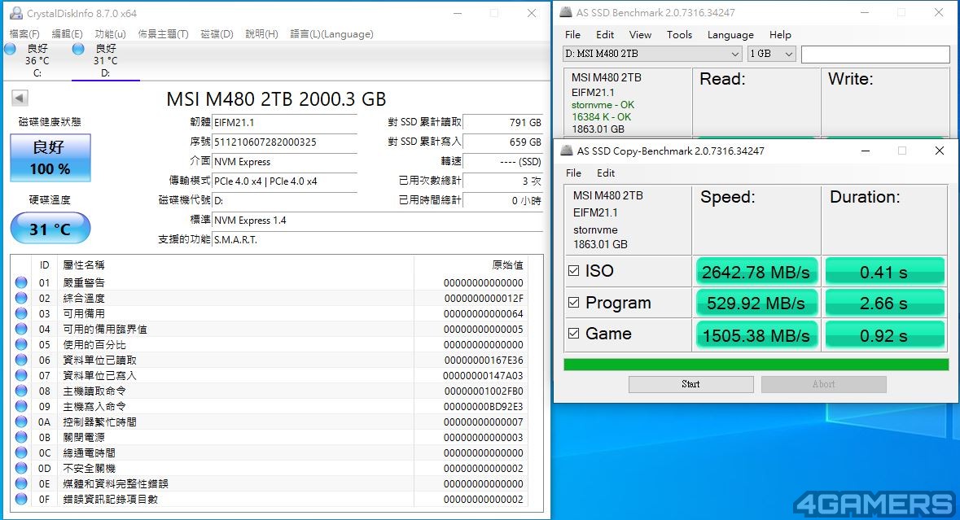Open View menu in AS SSD Benchmark
This screenshot has width=960, height=520.
click(640, 35)
